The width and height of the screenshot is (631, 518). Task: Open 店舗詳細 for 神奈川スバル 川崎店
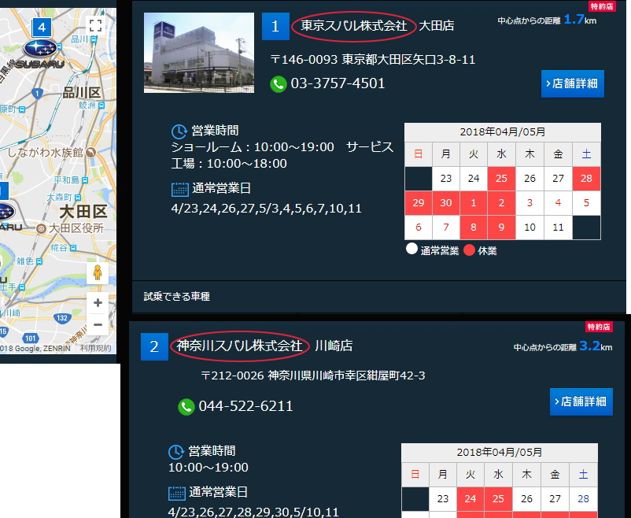581,401
